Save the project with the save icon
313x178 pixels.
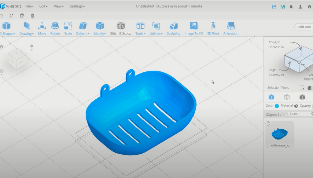(x=274, y=6)
